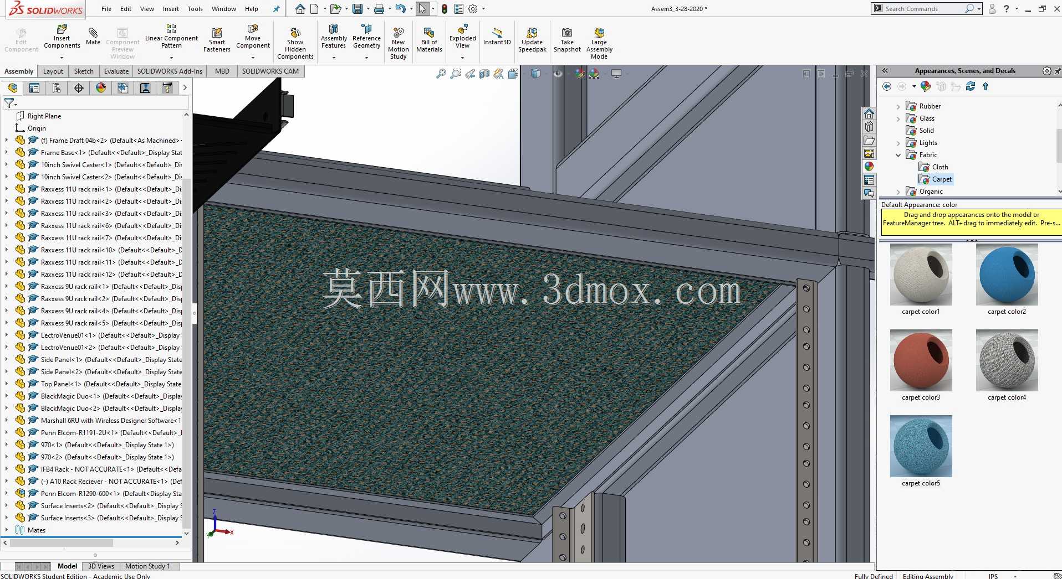Screen dimensions: 1062x579
Task: Expand the Mates folder in tree
Action: [x=7, y=530]
